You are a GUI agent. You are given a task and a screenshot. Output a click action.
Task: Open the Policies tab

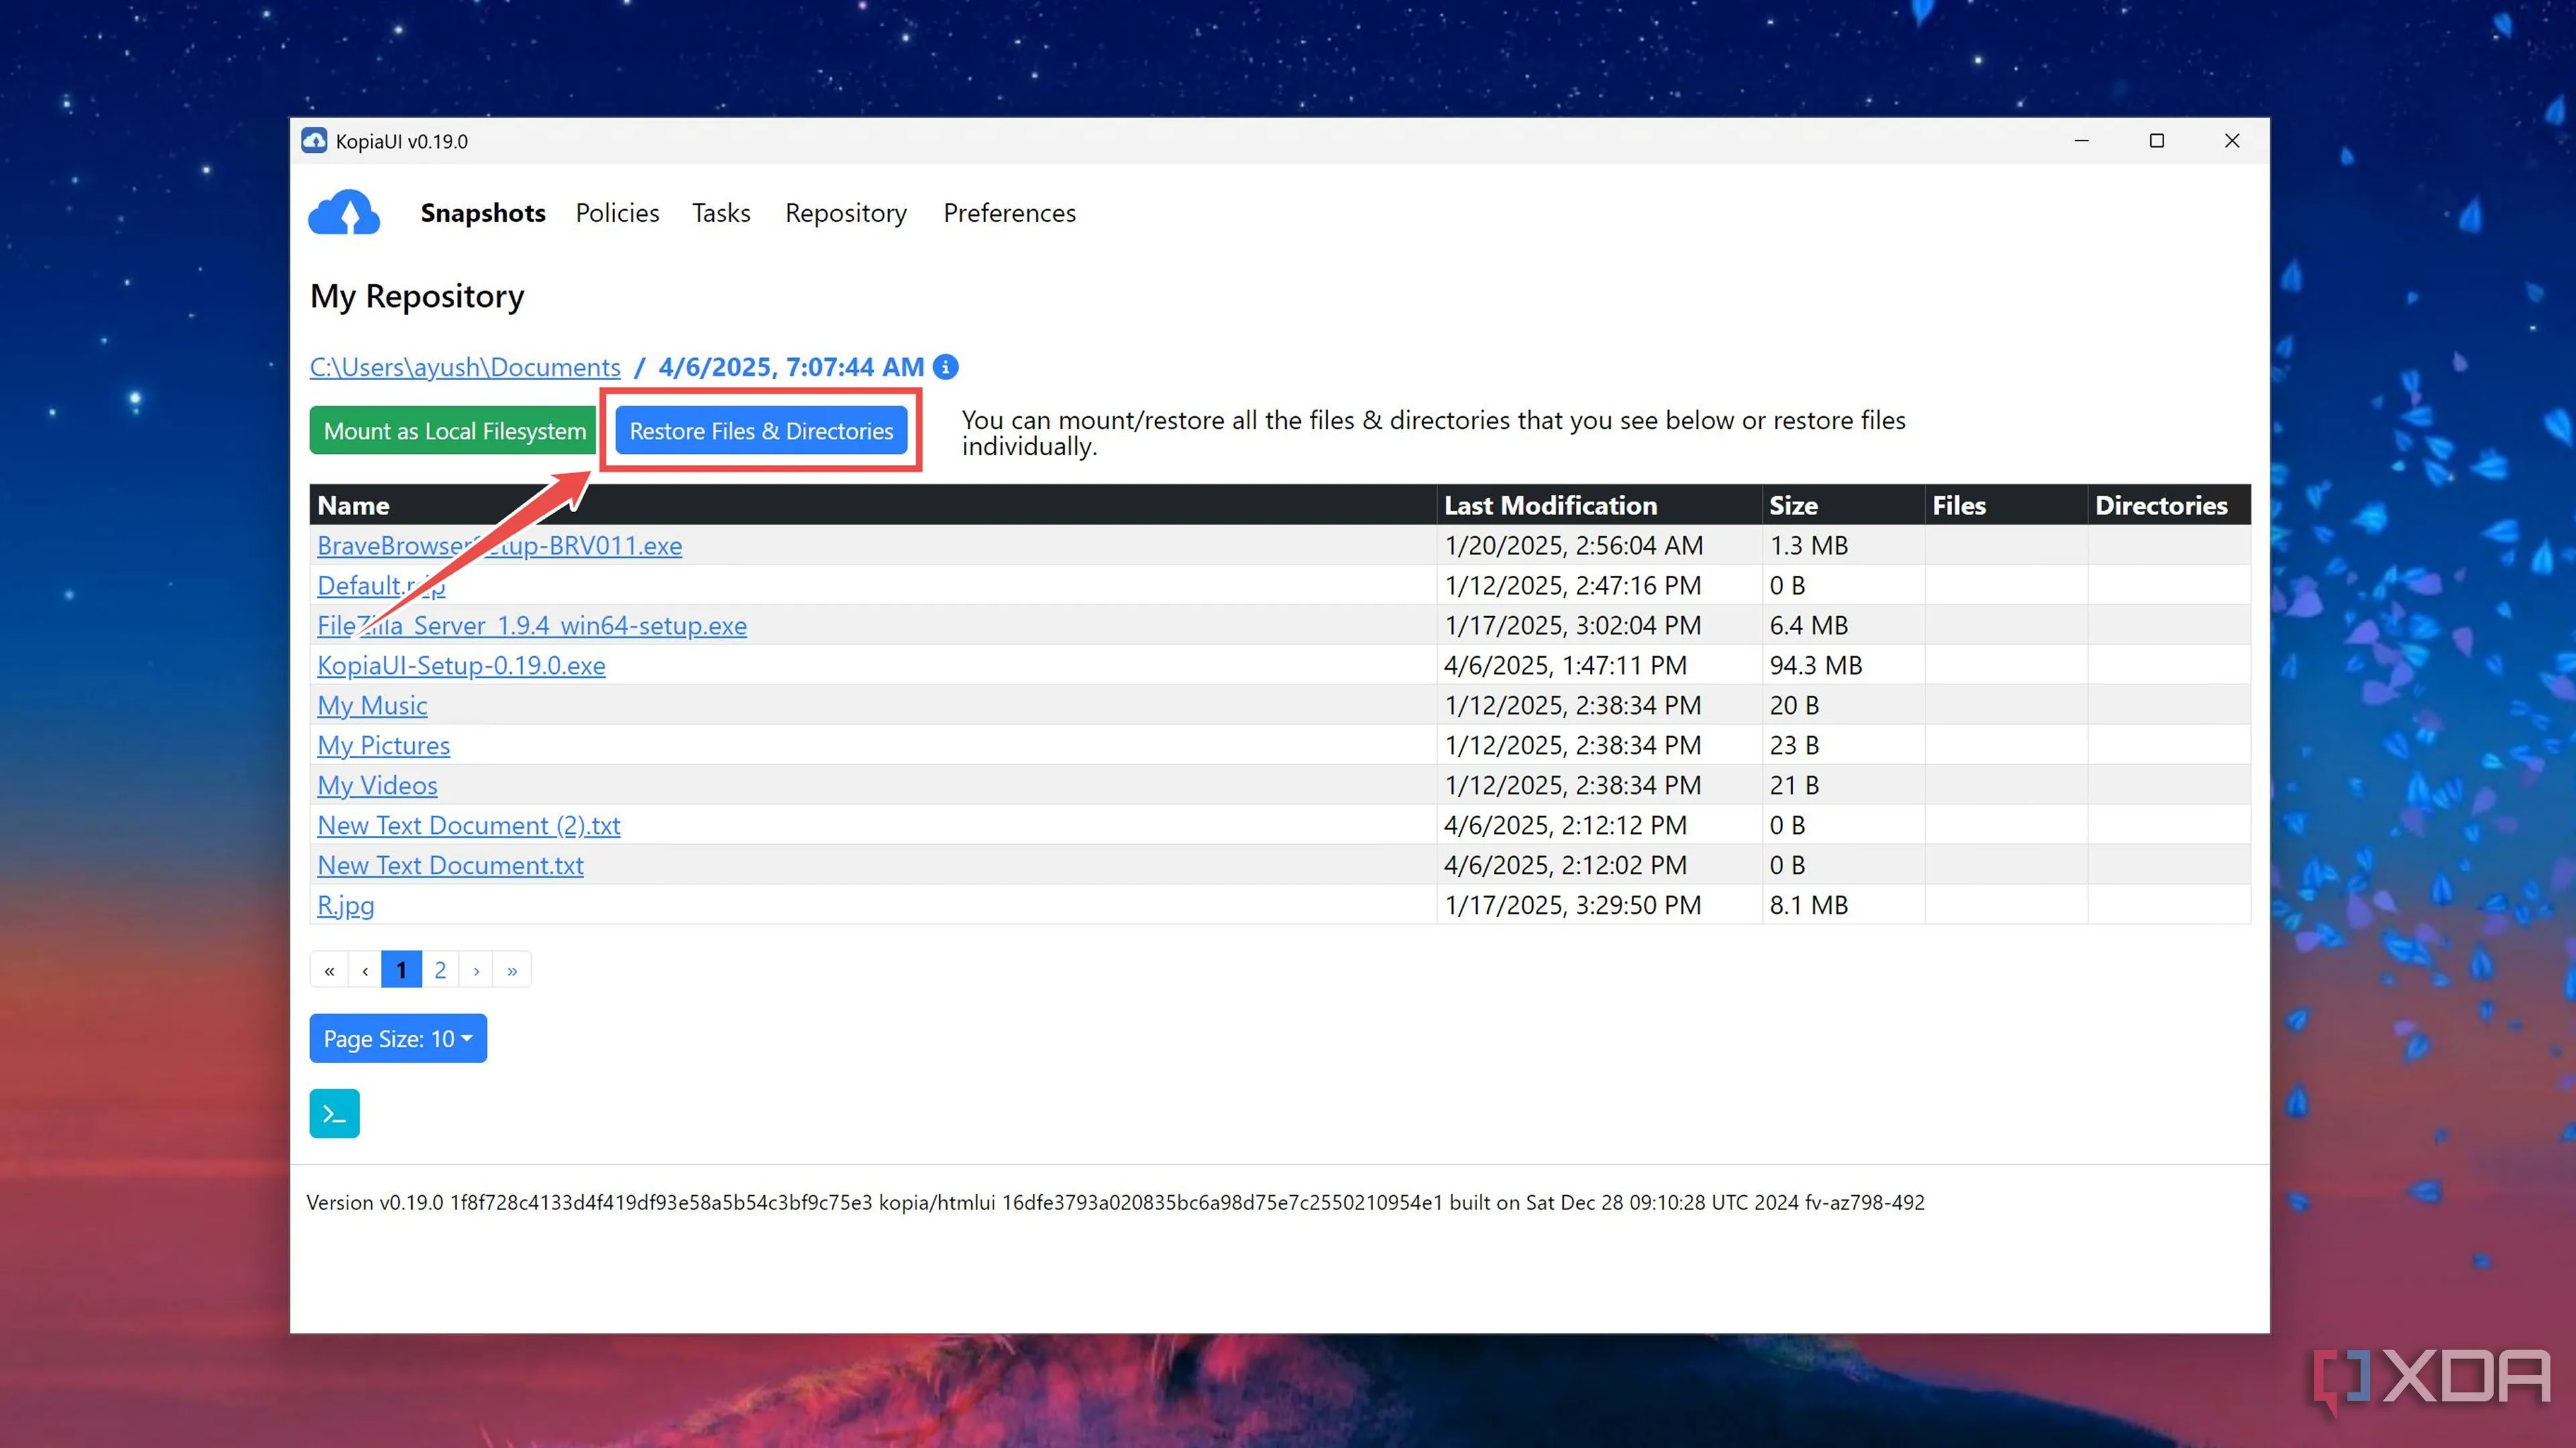pyautogui.click(x=617, y=213)
